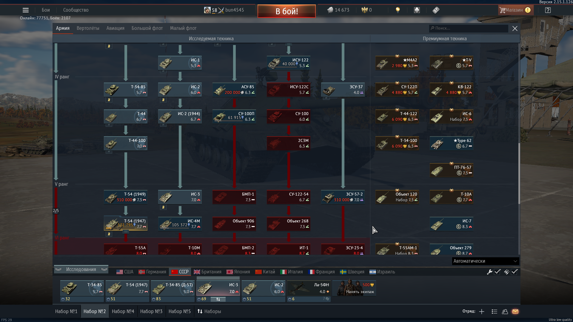This screenshot has width=573, height=322.
Task: Select the США flag nation
Action: click(125, 272)
